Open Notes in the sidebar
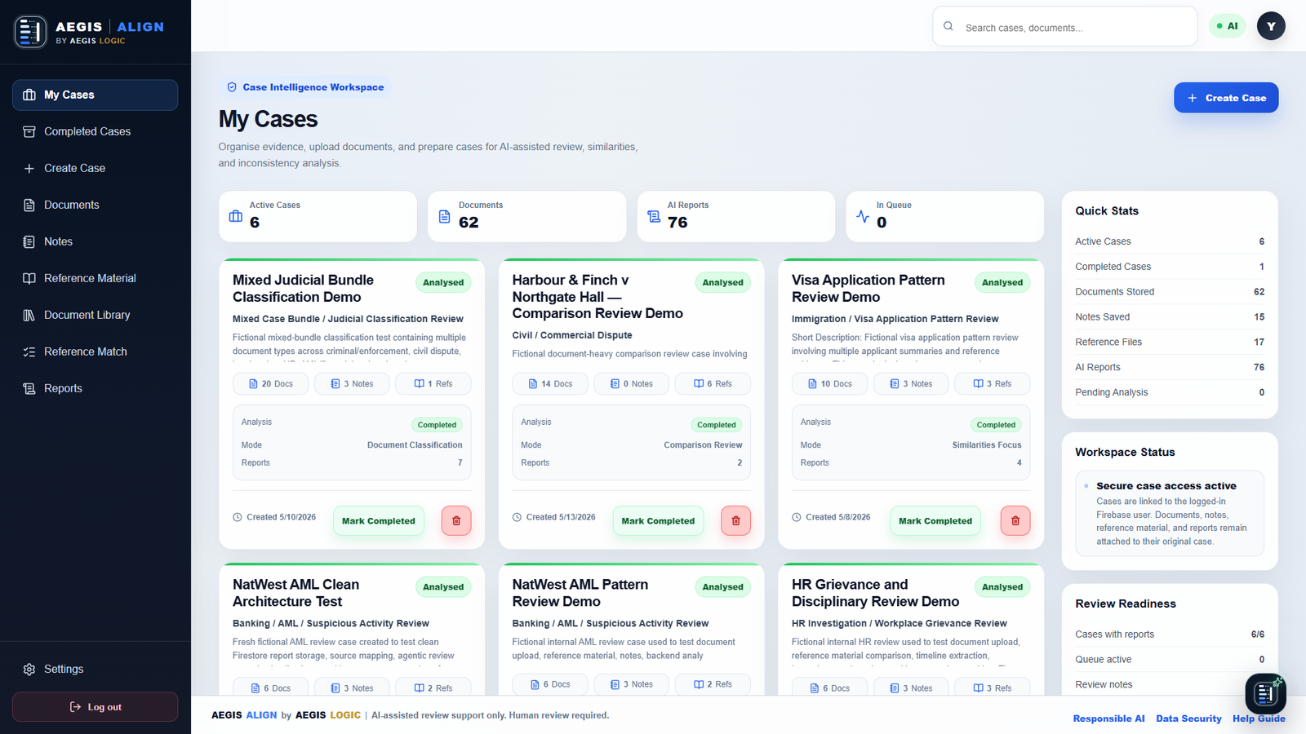Screen dimensions: 1306x734 pos(95,241)
